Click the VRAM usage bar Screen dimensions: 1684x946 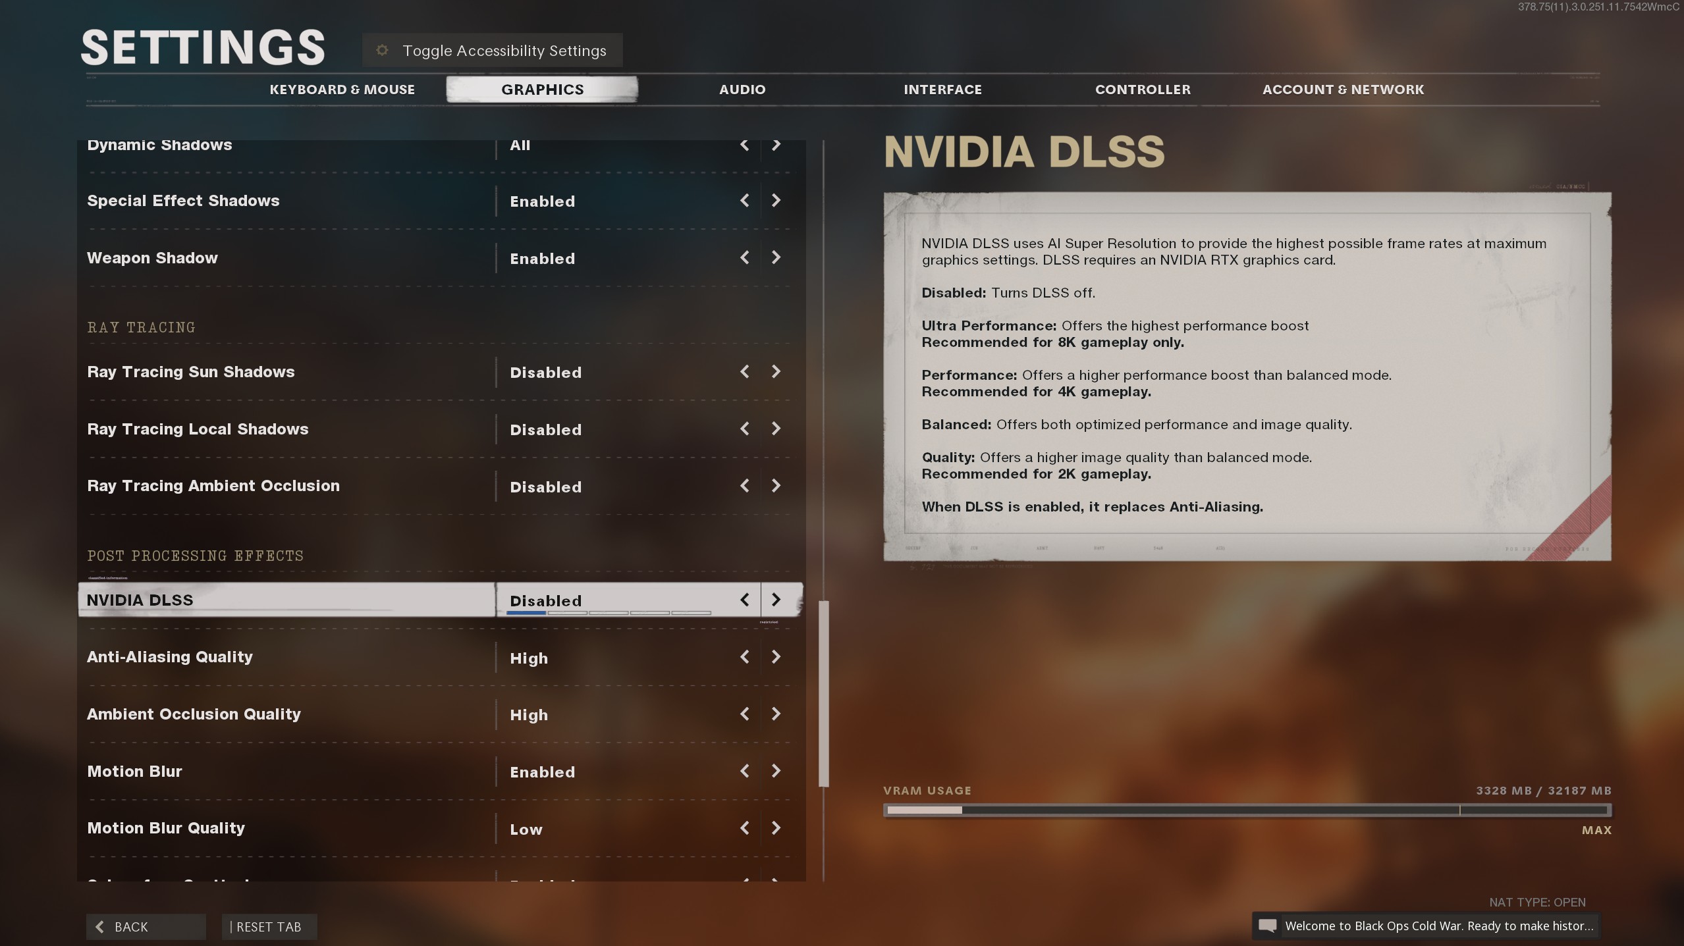[x=1247, y=810]
